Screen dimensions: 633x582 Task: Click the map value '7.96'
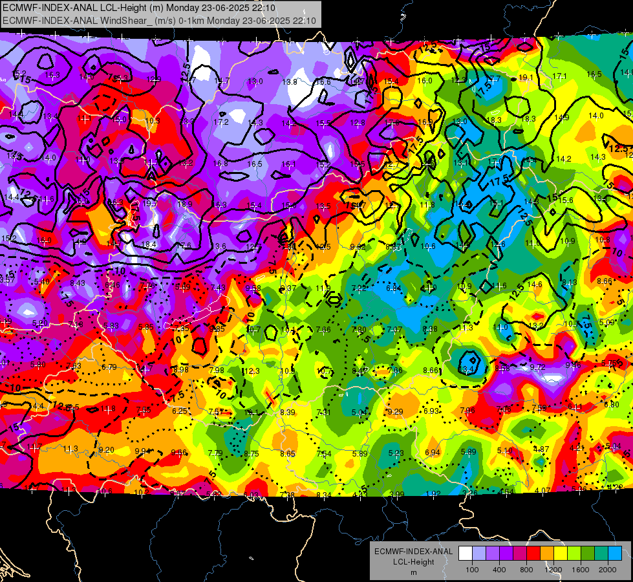[467, 411]
